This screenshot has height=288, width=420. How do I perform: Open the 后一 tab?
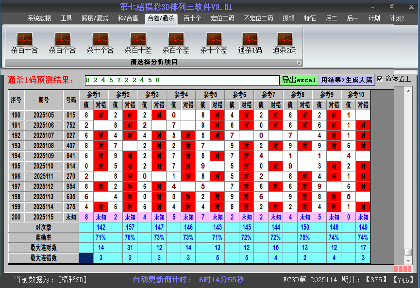(353, 18)
